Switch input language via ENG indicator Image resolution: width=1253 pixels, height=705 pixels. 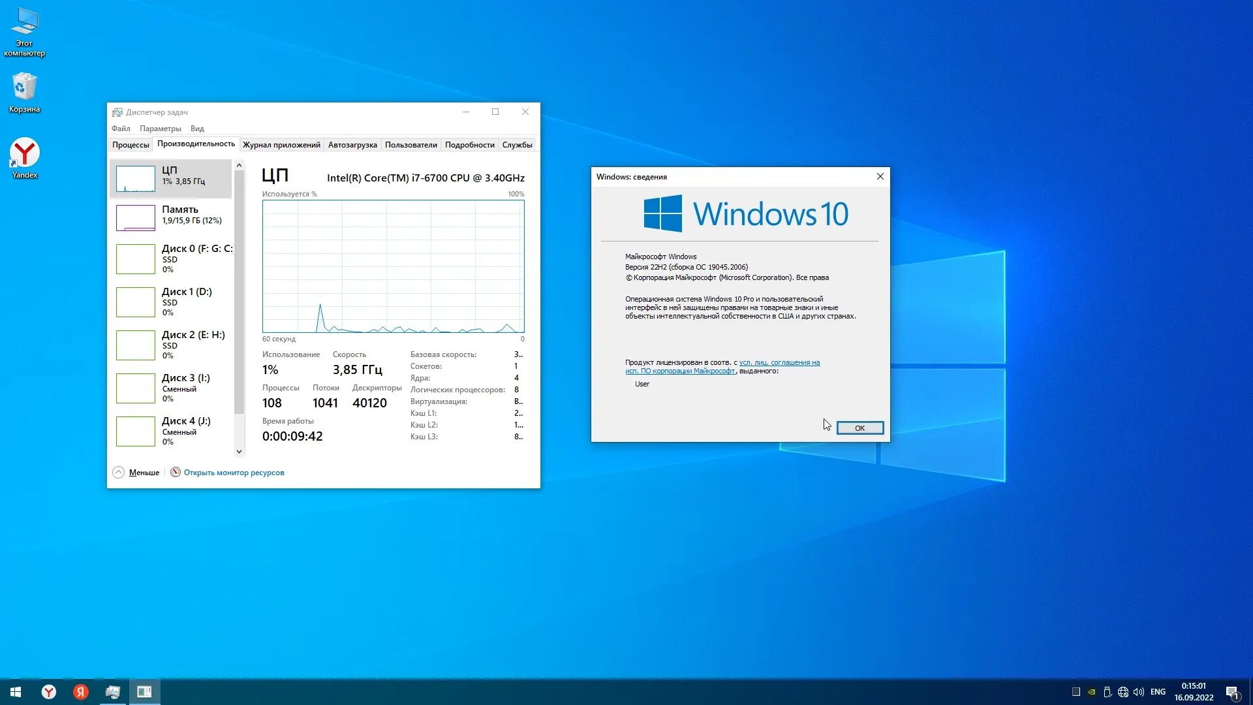(x=1158, y=692)
